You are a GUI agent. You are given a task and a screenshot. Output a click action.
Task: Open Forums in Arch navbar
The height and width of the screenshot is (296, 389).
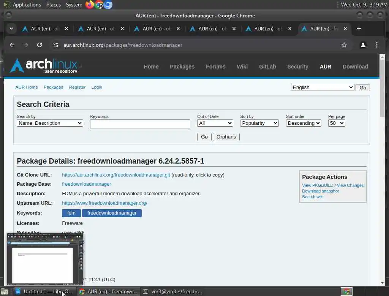pos(216,67)
